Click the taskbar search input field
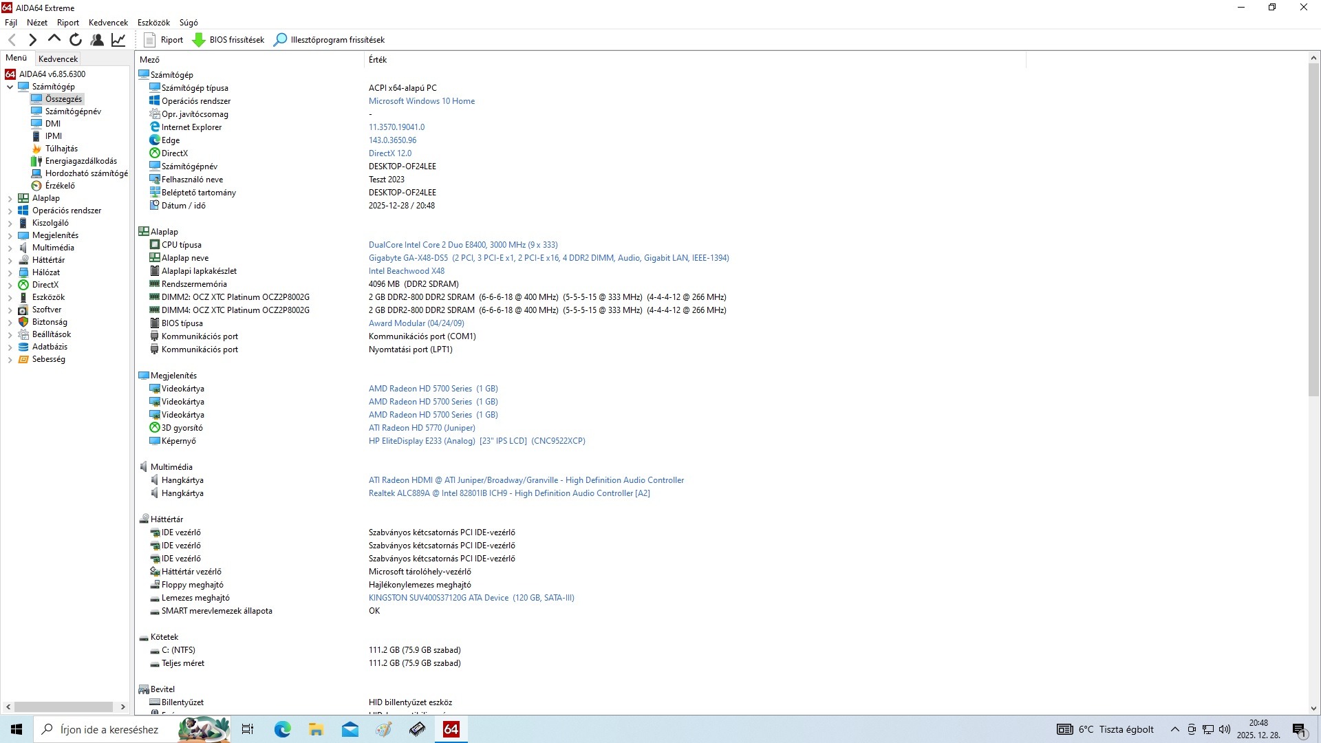The height and width of the screenshot is (743, 1321). [x=109, y=729]
